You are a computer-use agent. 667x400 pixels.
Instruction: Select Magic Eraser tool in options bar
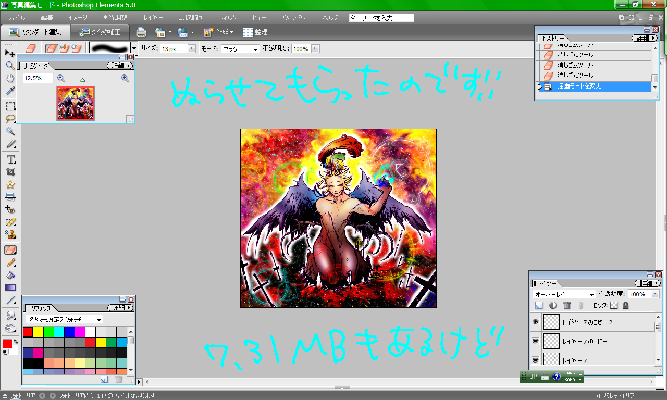click(x=77, y=48)
